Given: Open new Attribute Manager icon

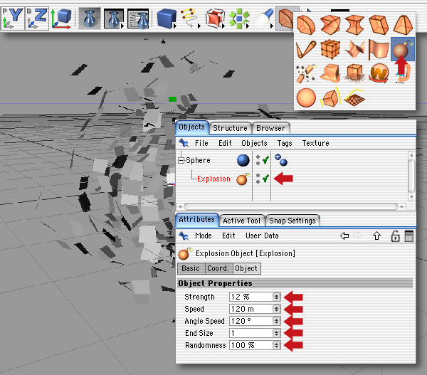Looking at the screenshot, I should 409,236.
